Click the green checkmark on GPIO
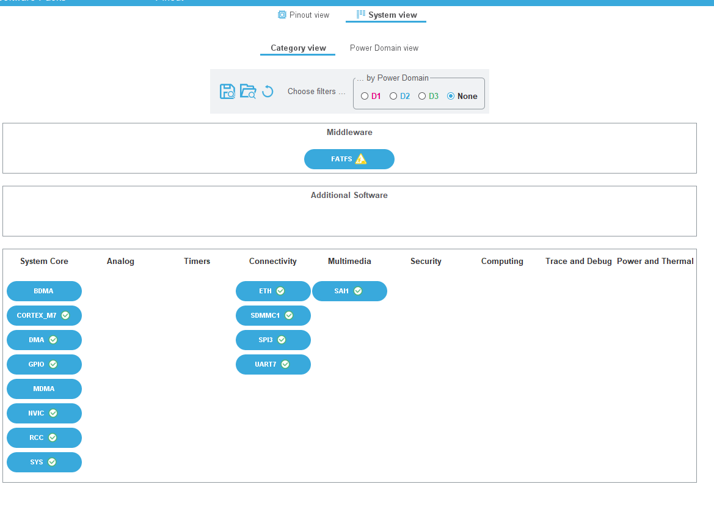 [x=53, y=364]
